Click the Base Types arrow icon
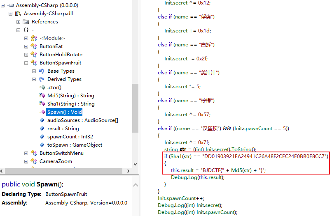 point(42,71)
